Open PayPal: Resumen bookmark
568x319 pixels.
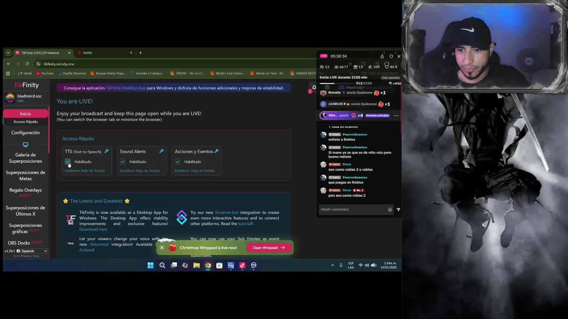(x=72, y=73)
